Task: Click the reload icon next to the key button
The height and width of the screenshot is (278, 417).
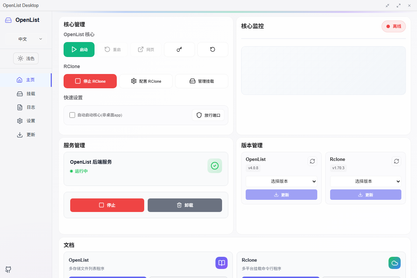Action: [x=213, y=49]
